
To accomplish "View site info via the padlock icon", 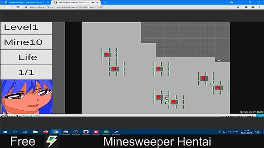I will 26,7.
